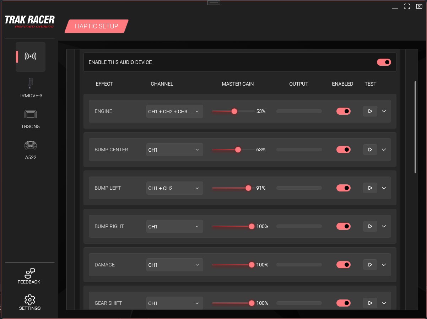Viewport: 427px width, 319px height.
Task: Select the A522 steering wheel icon
Action: click(31, 145)
